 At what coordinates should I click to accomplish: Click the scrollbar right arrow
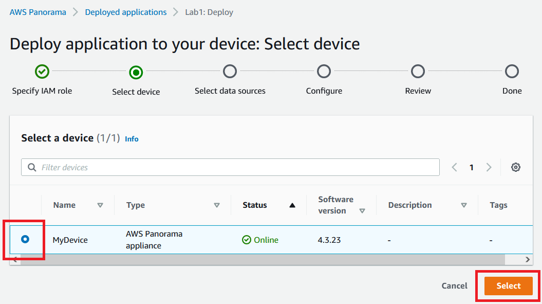click(x=528, y=259)
